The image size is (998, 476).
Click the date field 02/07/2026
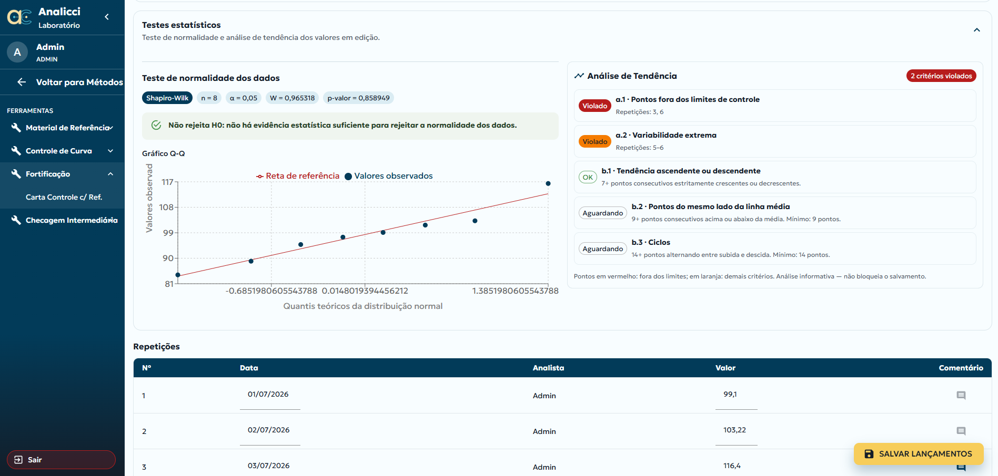click(x=270, y=430)
